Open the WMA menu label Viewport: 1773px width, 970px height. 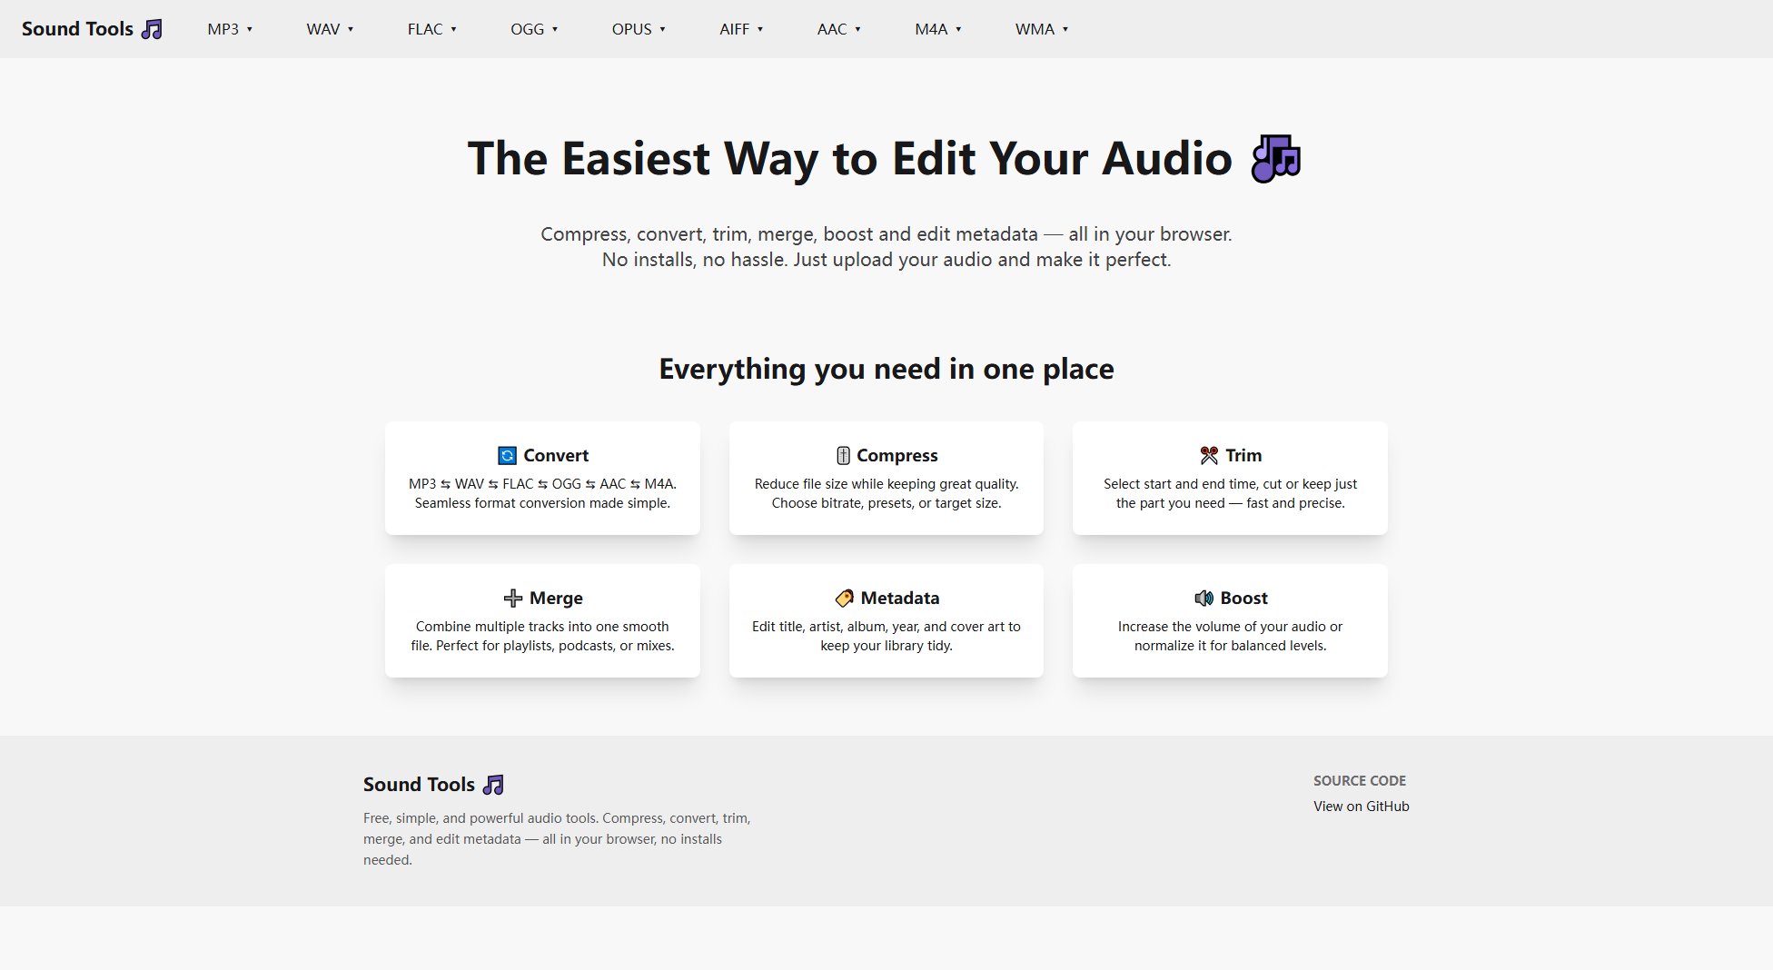tap(1035, 29)
